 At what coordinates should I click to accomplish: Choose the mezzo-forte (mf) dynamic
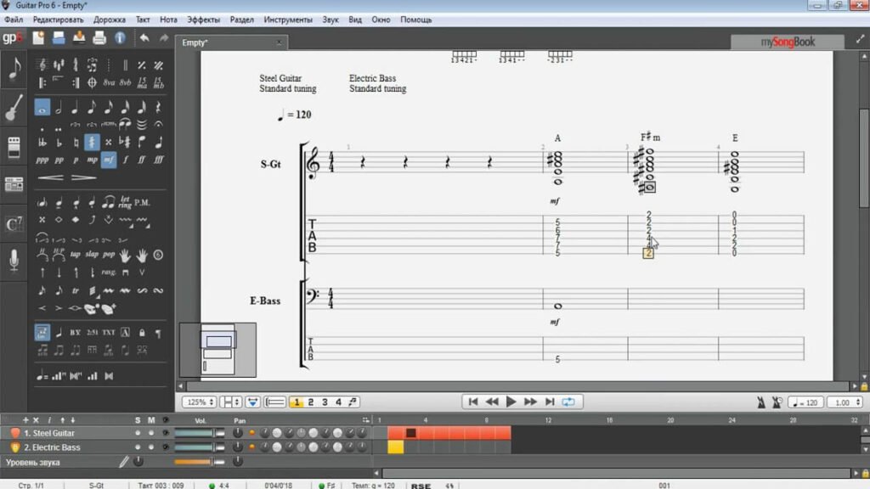[x=108, y=160]
